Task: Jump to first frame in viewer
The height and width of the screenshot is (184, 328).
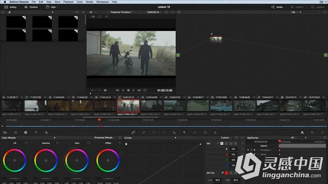Action: [117, 90]
